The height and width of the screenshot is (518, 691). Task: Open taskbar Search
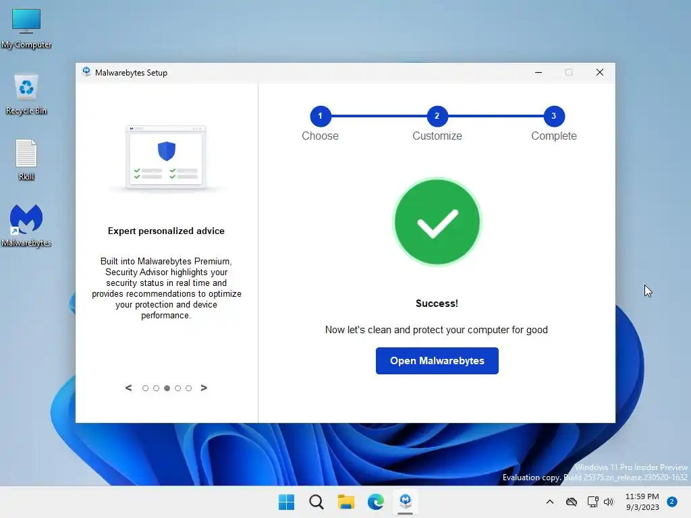pos(316,502)
